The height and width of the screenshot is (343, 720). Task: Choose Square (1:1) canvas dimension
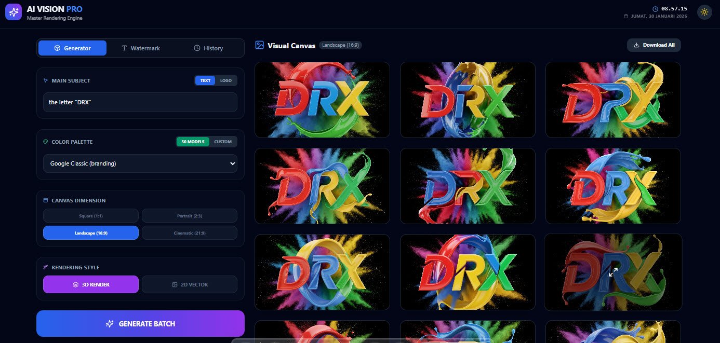(x=91, y=215)
